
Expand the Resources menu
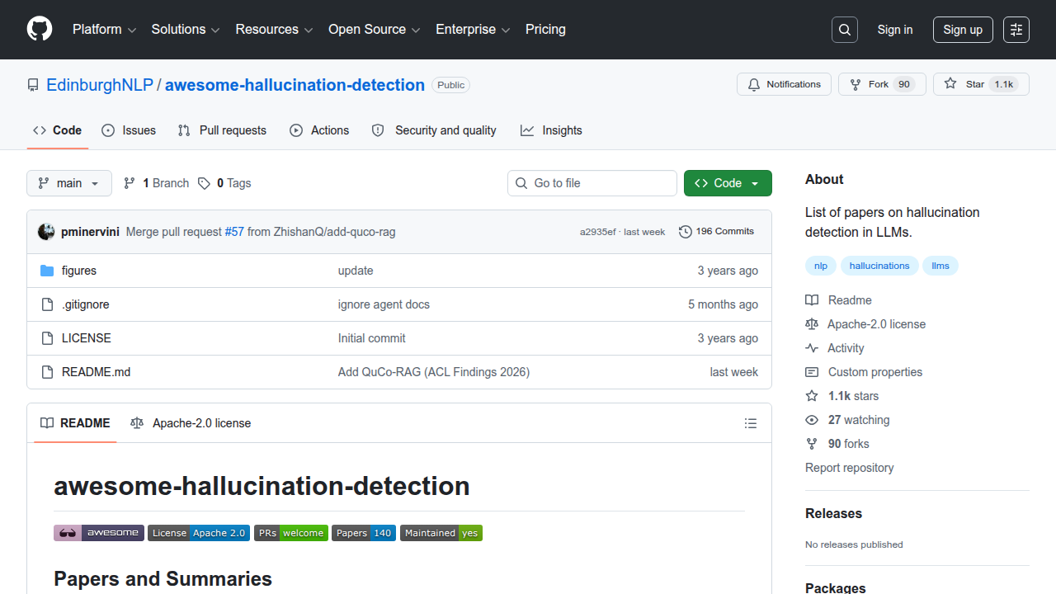pos(275,30)
